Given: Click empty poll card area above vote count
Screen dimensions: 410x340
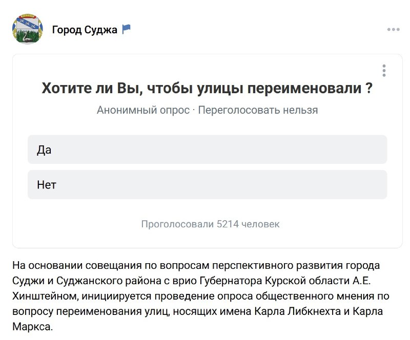Looking at the screenshot, I should (208, 209).
